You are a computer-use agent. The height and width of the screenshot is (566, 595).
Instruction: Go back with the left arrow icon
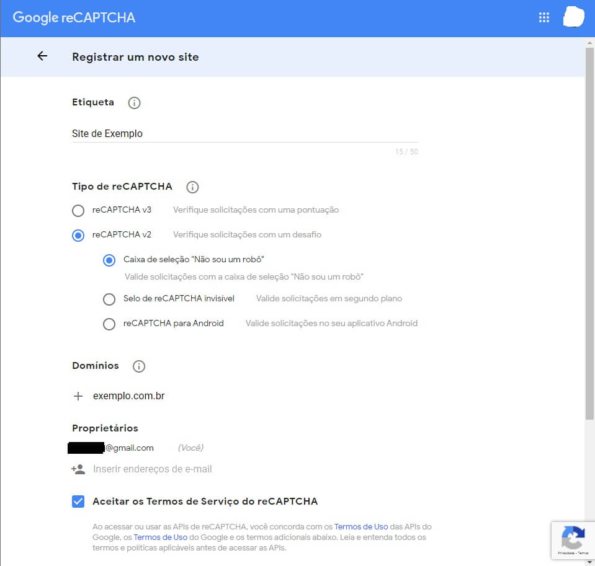42,56
